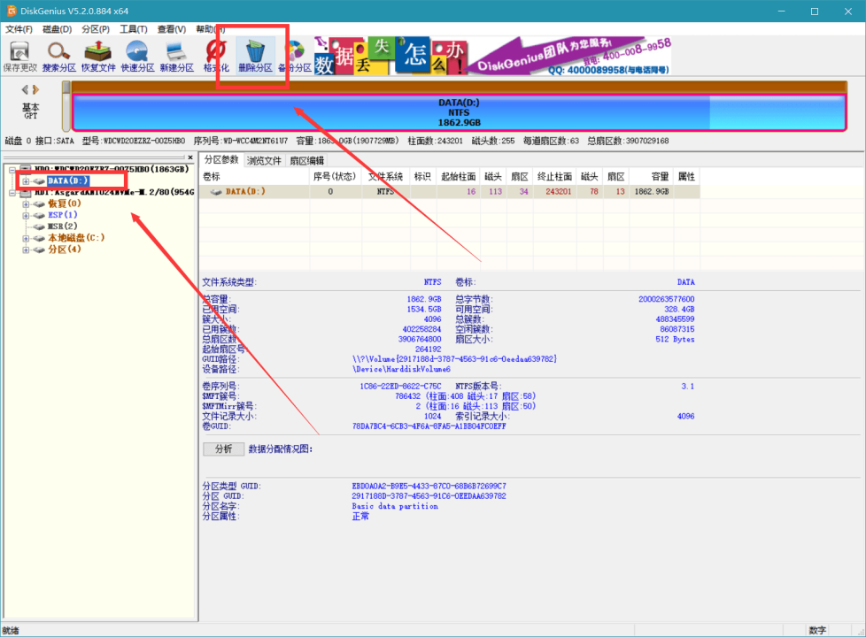Select the DATA(D:) row in partition table
This screenshot has height=637, width=866.
pyautogui.click(x=450, y=191)
